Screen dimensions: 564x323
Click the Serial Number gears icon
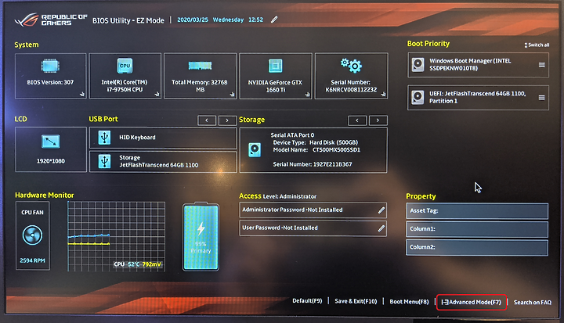click(x=351, y=65)
